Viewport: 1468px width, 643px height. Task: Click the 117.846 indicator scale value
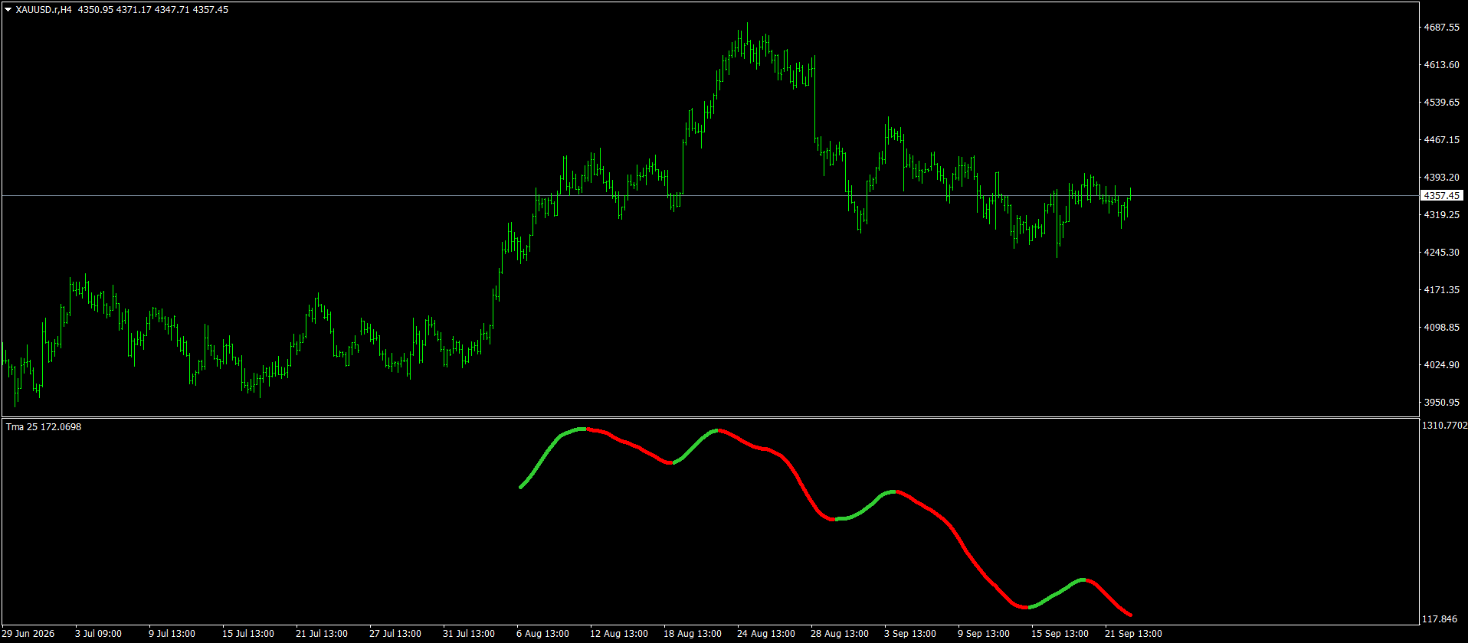[1440, 619]
